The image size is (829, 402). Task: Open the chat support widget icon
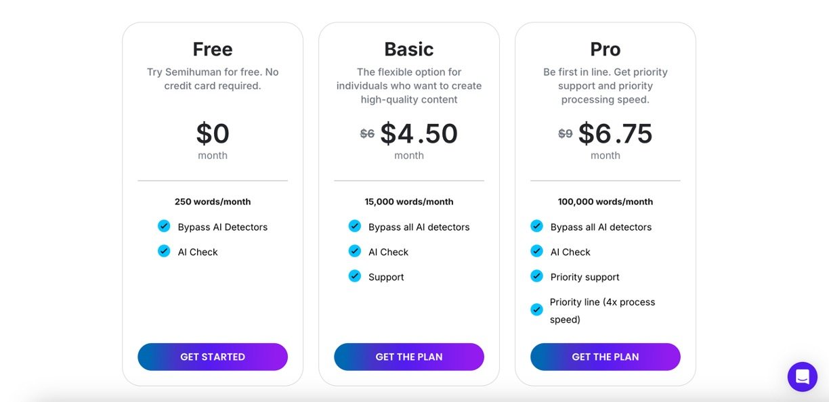tap(802, 377)
